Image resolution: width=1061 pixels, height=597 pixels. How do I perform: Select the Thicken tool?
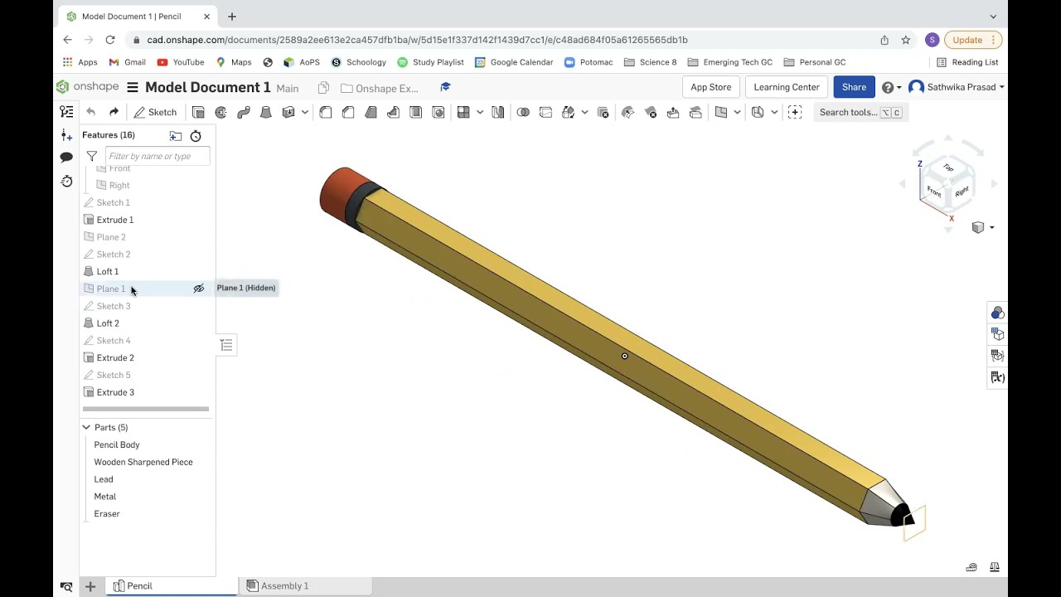click(288, 112)
